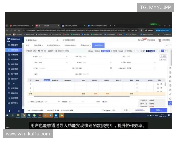The width and height of the screenshot is (177, 141).
Task: Collapse the sidebar with the arrow icon
Action: point(19,111)
